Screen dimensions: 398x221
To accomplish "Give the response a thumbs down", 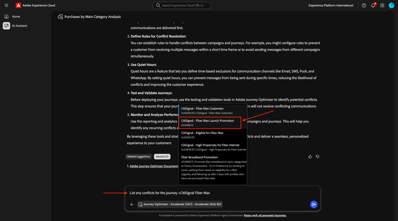I will coord(317,157).
